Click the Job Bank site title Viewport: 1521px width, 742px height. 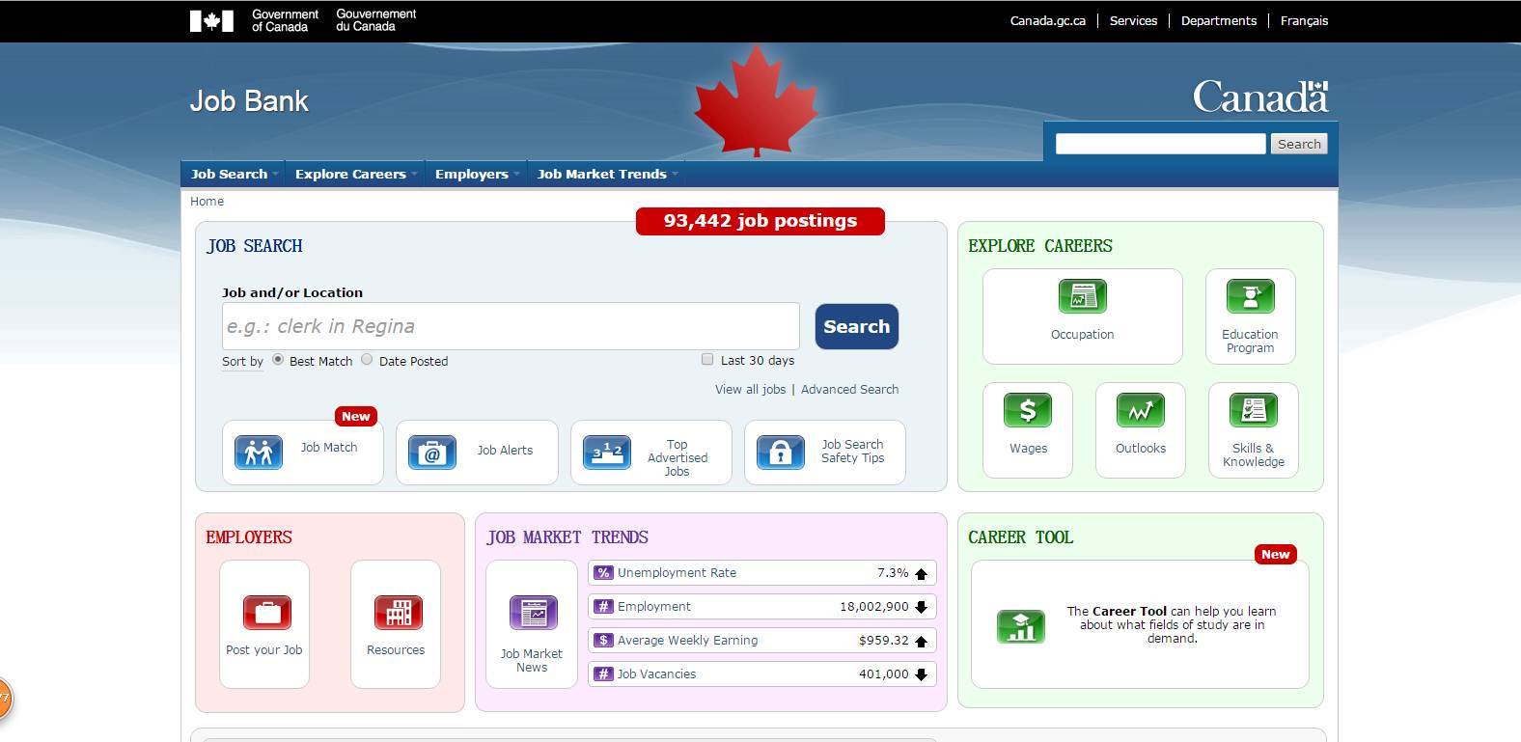coord(249,100)
